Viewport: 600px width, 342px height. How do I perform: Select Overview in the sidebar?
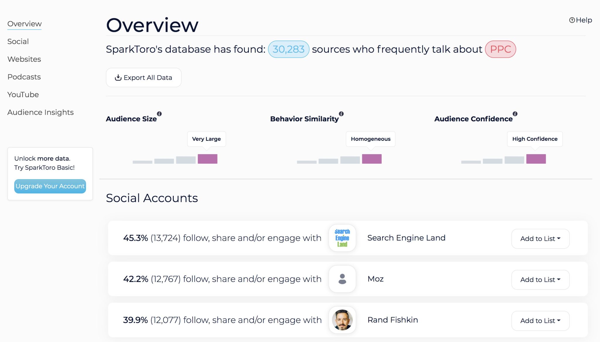click(x=24, y=24)
